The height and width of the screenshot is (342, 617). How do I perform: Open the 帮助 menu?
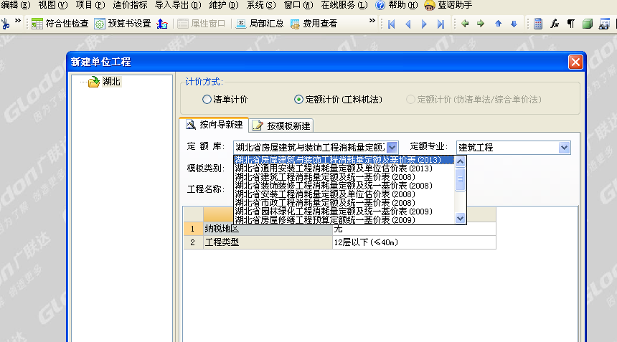[x=403, y=5]
